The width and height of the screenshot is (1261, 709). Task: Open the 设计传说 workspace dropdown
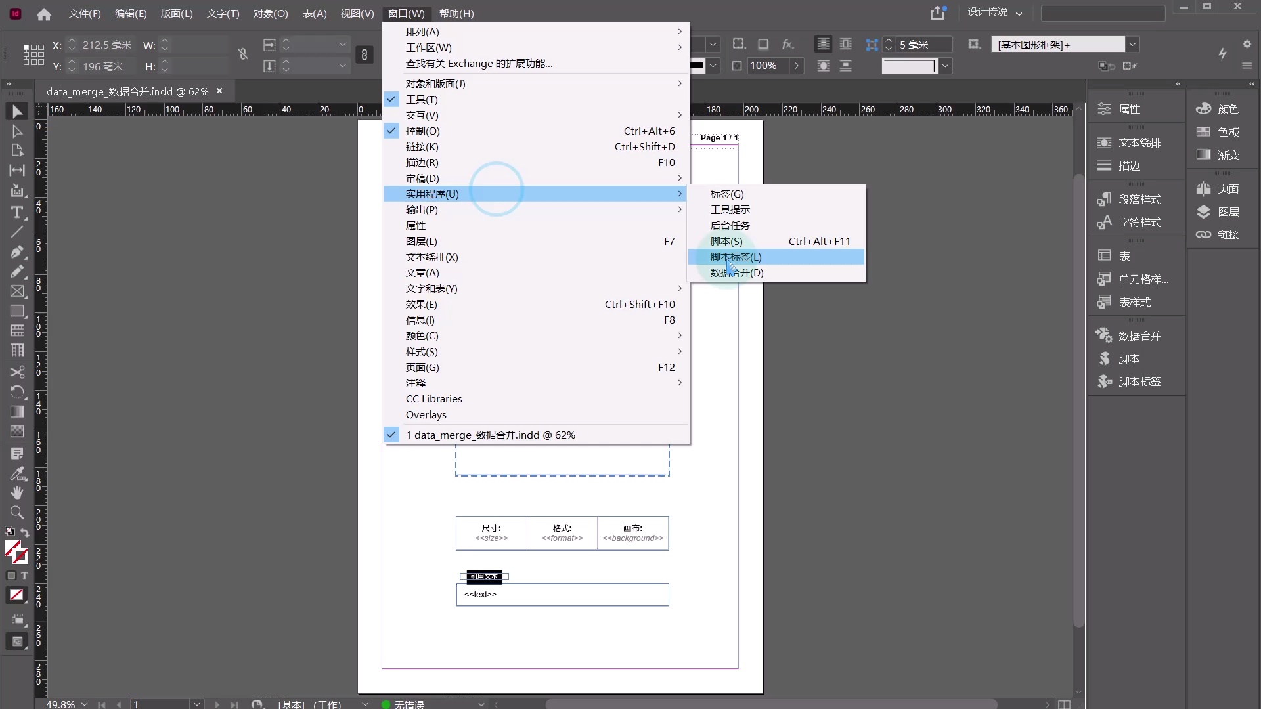pyautogui.click(x=994, y=12)
